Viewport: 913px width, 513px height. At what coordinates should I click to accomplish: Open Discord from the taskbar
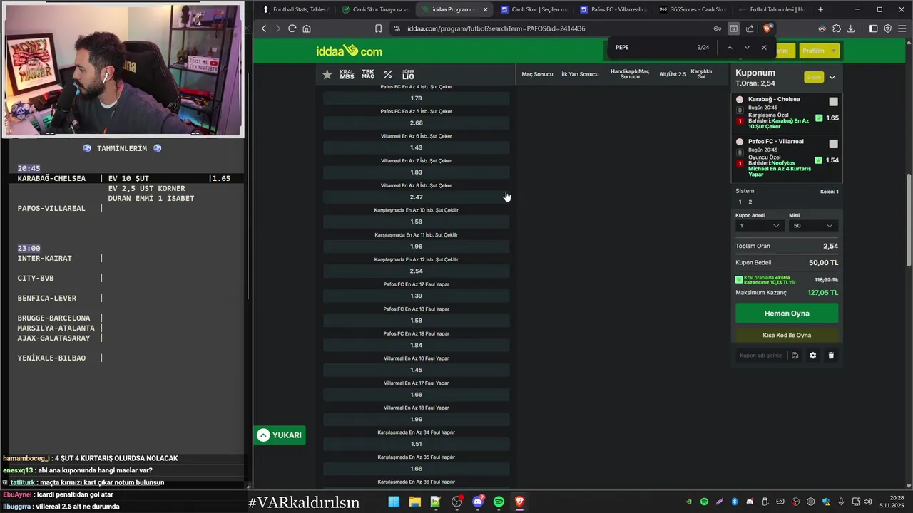(478, 502)
